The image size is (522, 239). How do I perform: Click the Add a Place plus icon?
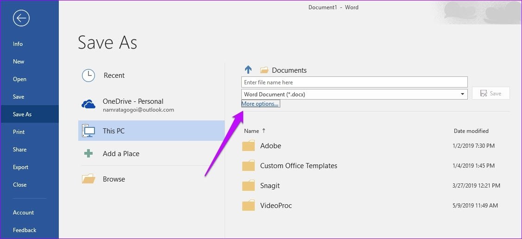point(88,153)
